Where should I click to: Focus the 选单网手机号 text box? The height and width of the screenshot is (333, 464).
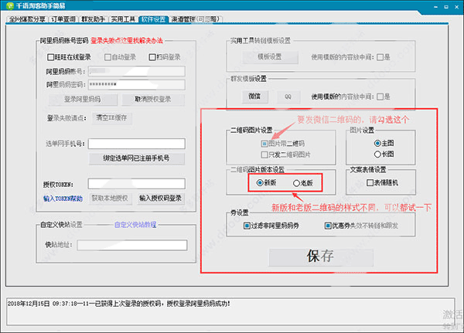pos(137,144)
